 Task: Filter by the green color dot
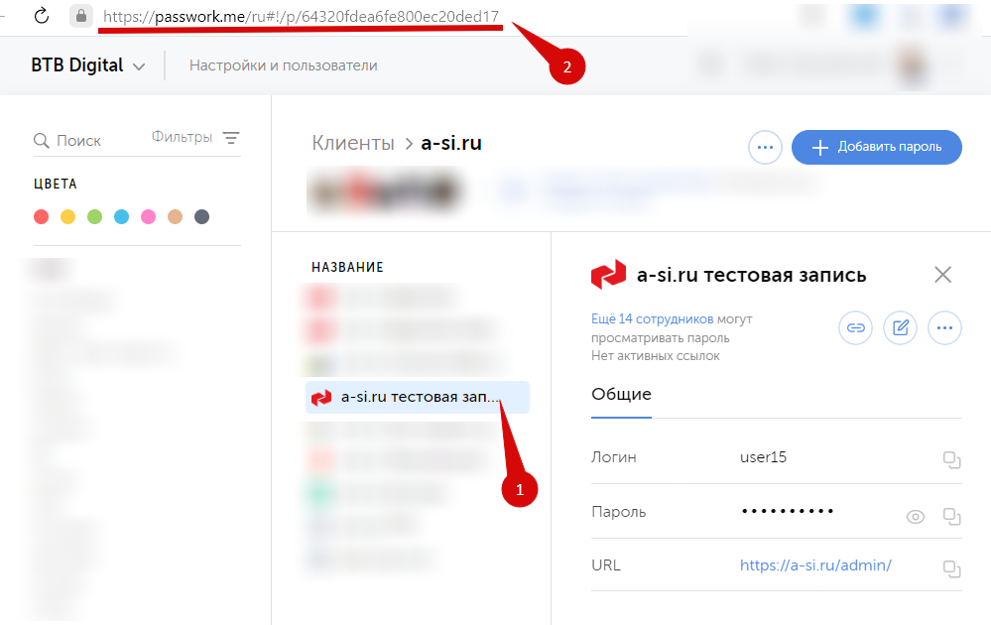(95, 216)
